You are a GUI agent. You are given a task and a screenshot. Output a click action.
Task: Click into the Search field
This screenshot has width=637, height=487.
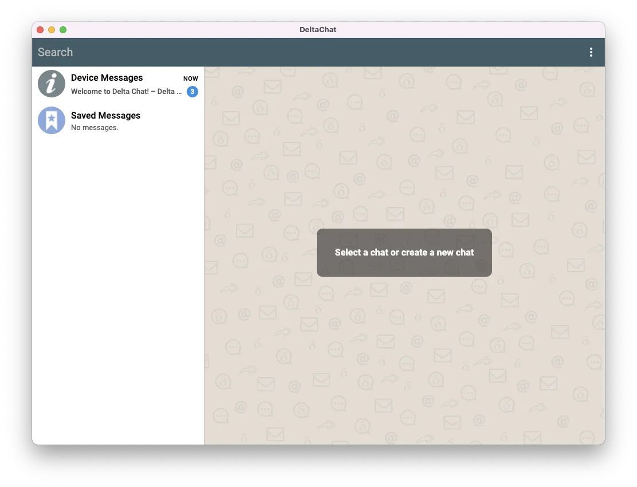click(x=172, y=52)
